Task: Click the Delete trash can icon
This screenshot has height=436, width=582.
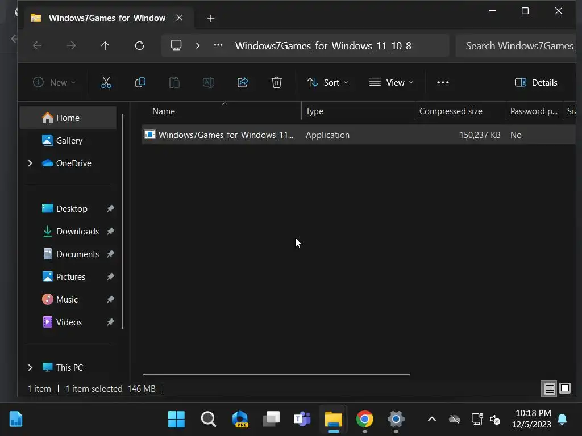Action: [277, 82]
